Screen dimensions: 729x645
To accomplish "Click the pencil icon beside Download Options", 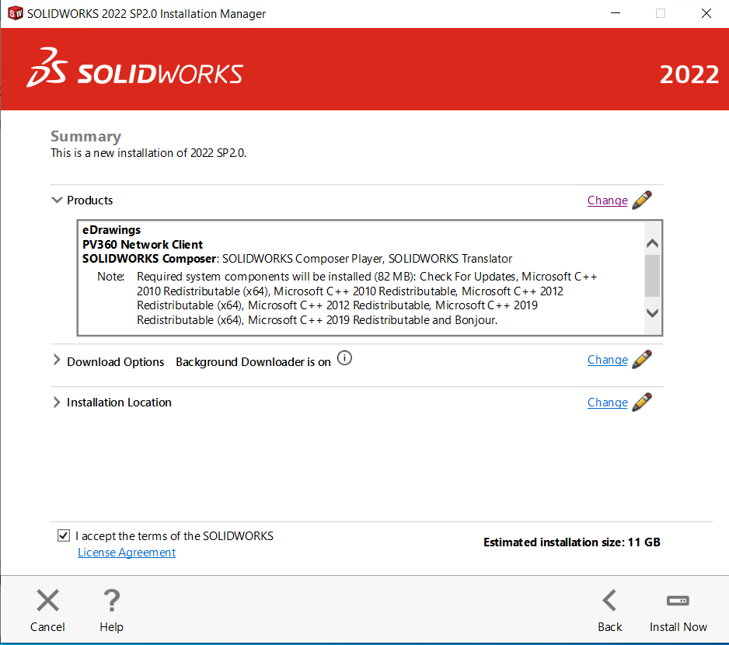I will [x=642, y=359].
